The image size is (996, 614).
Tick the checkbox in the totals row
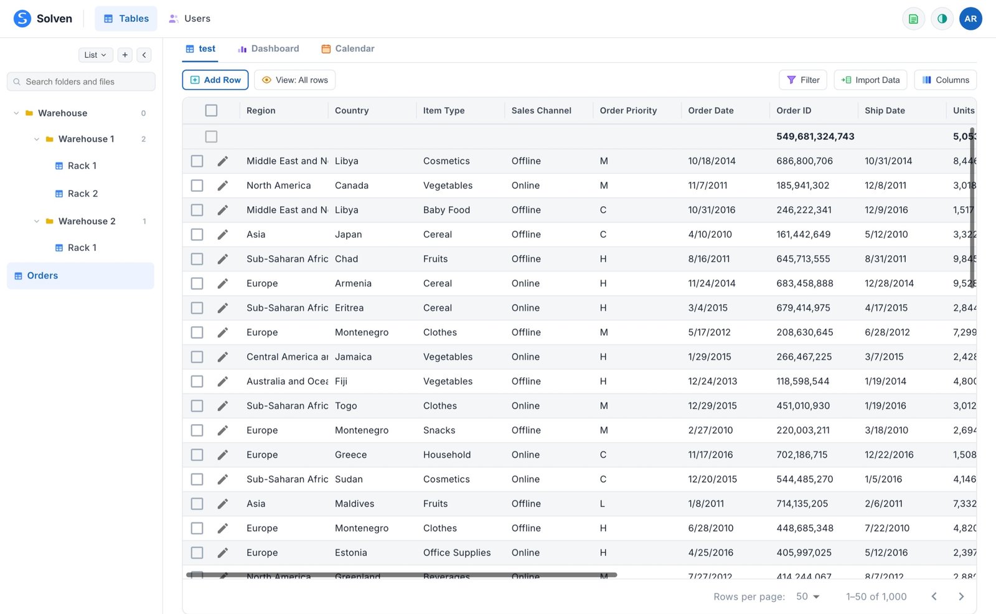pyautogui.click(x=211, y=136)
